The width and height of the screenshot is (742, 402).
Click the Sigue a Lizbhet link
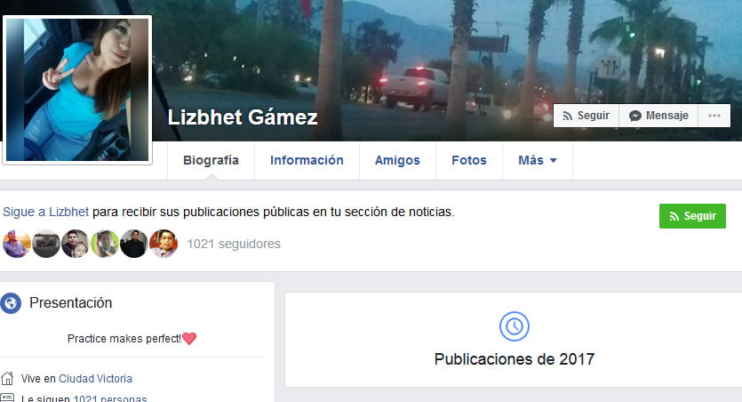(x=46, y=212)
